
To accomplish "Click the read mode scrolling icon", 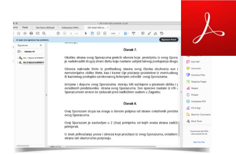I will [x=133, y=33].
